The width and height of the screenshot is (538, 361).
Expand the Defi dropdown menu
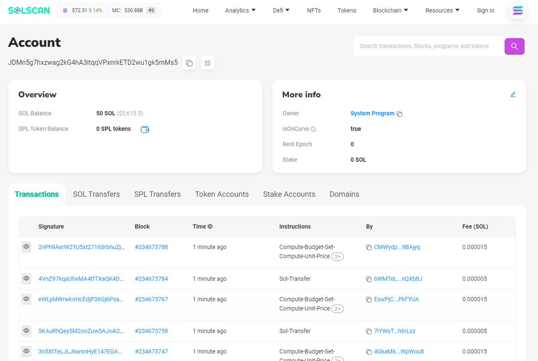pos(281,10)
